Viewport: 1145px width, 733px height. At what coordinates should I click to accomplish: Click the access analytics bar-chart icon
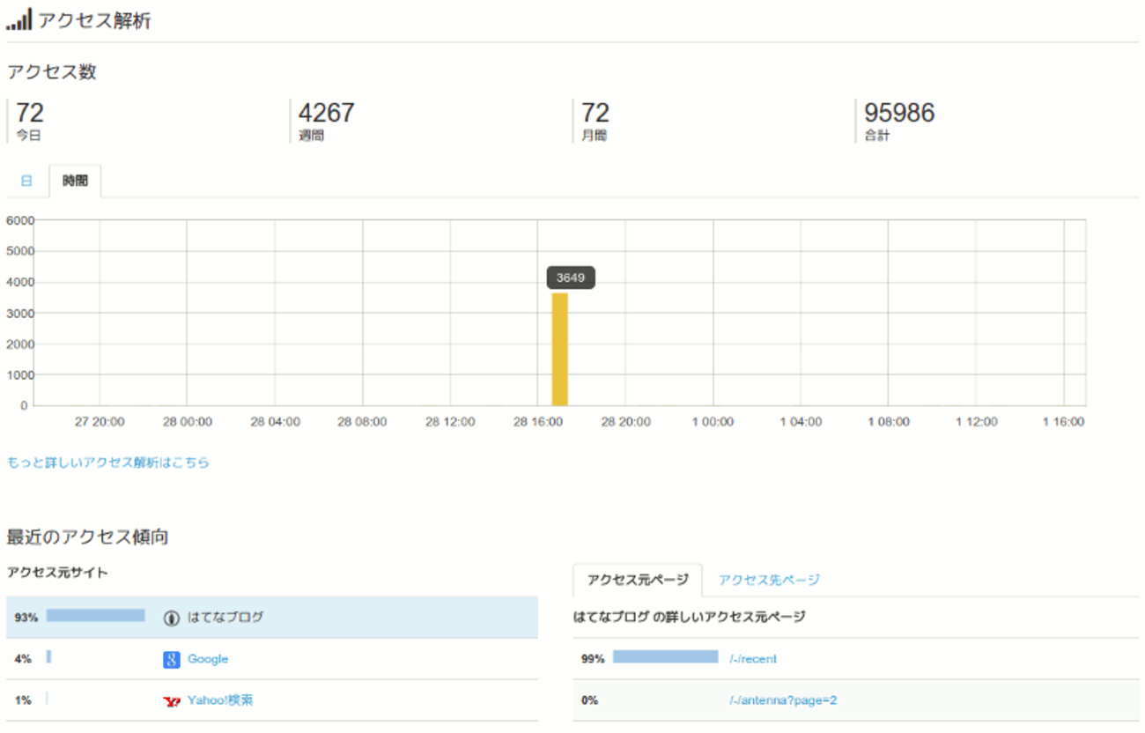click(x=19, y=20)
